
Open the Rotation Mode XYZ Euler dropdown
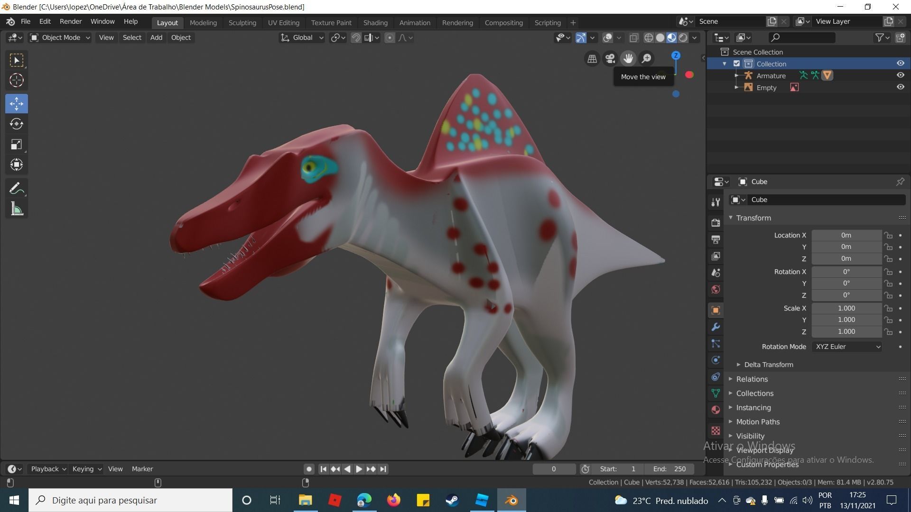(847, 347)
